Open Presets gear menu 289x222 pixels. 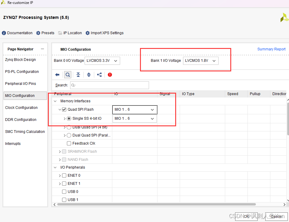tap(38, 33)
